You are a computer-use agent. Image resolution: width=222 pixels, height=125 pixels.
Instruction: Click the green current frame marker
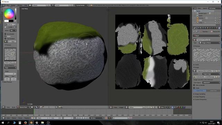[34, 112]
